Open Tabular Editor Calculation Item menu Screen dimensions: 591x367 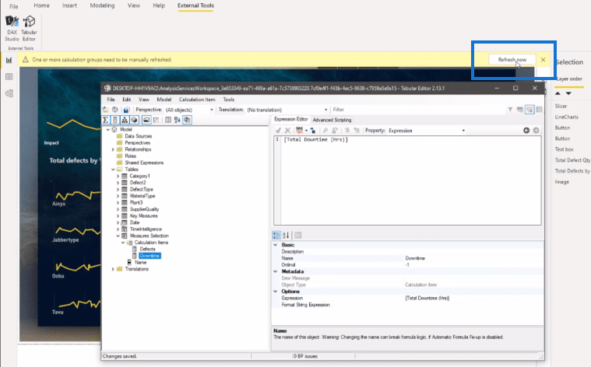[197, 100]
